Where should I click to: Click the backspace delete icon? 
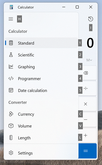click(86, 73)
